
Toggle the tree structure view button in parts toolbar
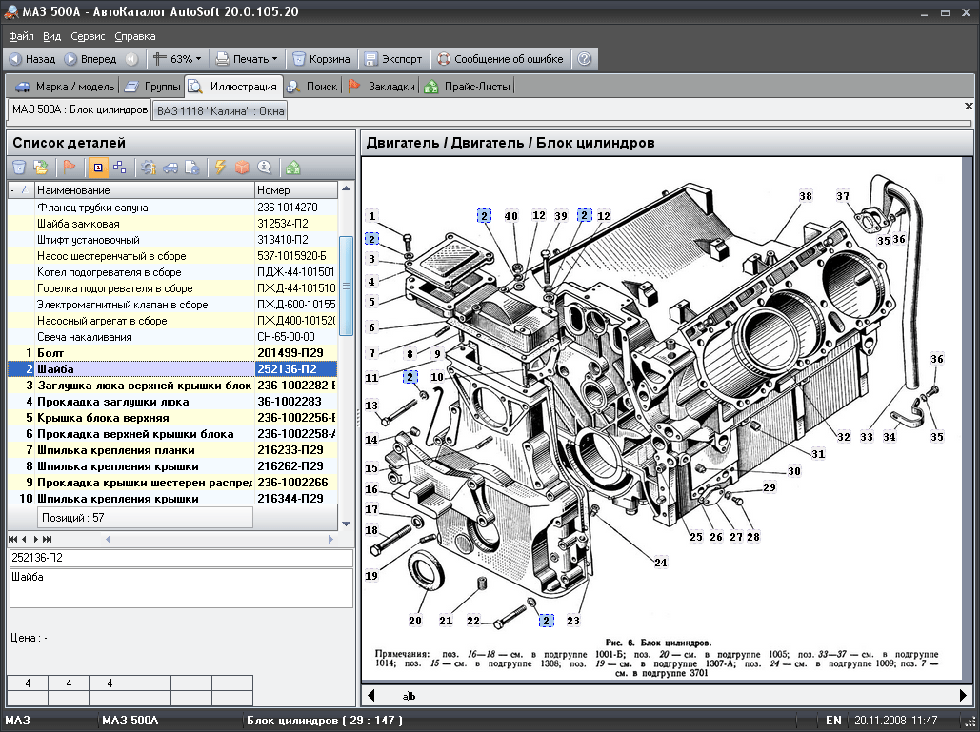click(120, 168)
